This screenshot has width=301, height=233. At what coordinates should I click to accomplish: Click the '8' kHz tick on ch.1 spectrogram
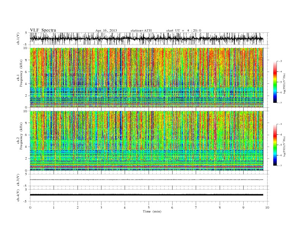tap(27, 60)
